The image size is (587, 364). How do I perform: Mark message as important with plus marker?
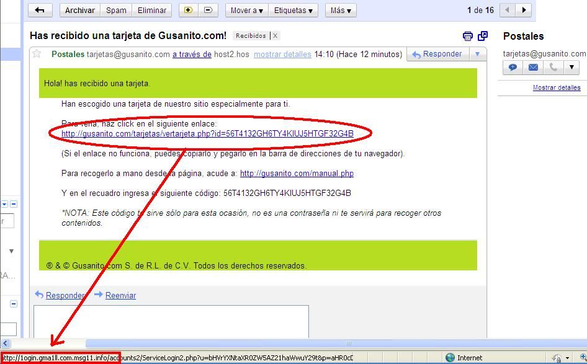[189, 10]
